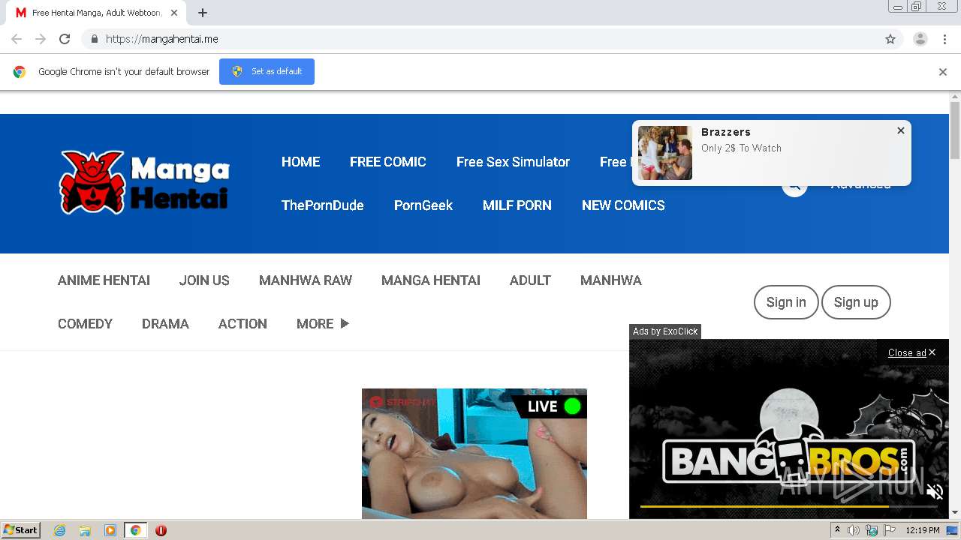Bookmark this page with the star icon
Image resolution: width=961 pixels, height=540 pixels.
coord(890,39)
